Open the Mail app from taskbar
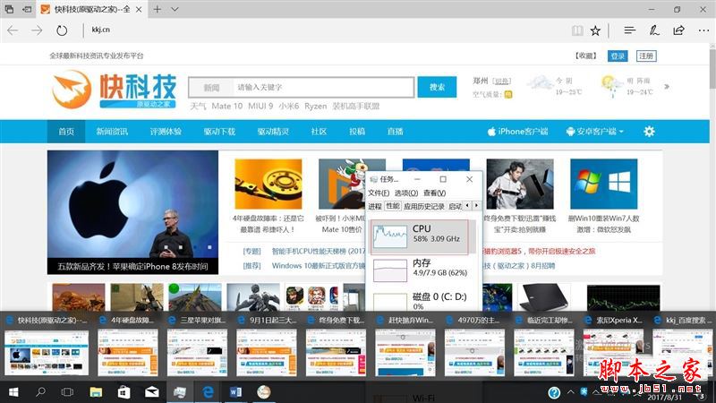Viewport: 716px width, 403px height. [151, 392]
